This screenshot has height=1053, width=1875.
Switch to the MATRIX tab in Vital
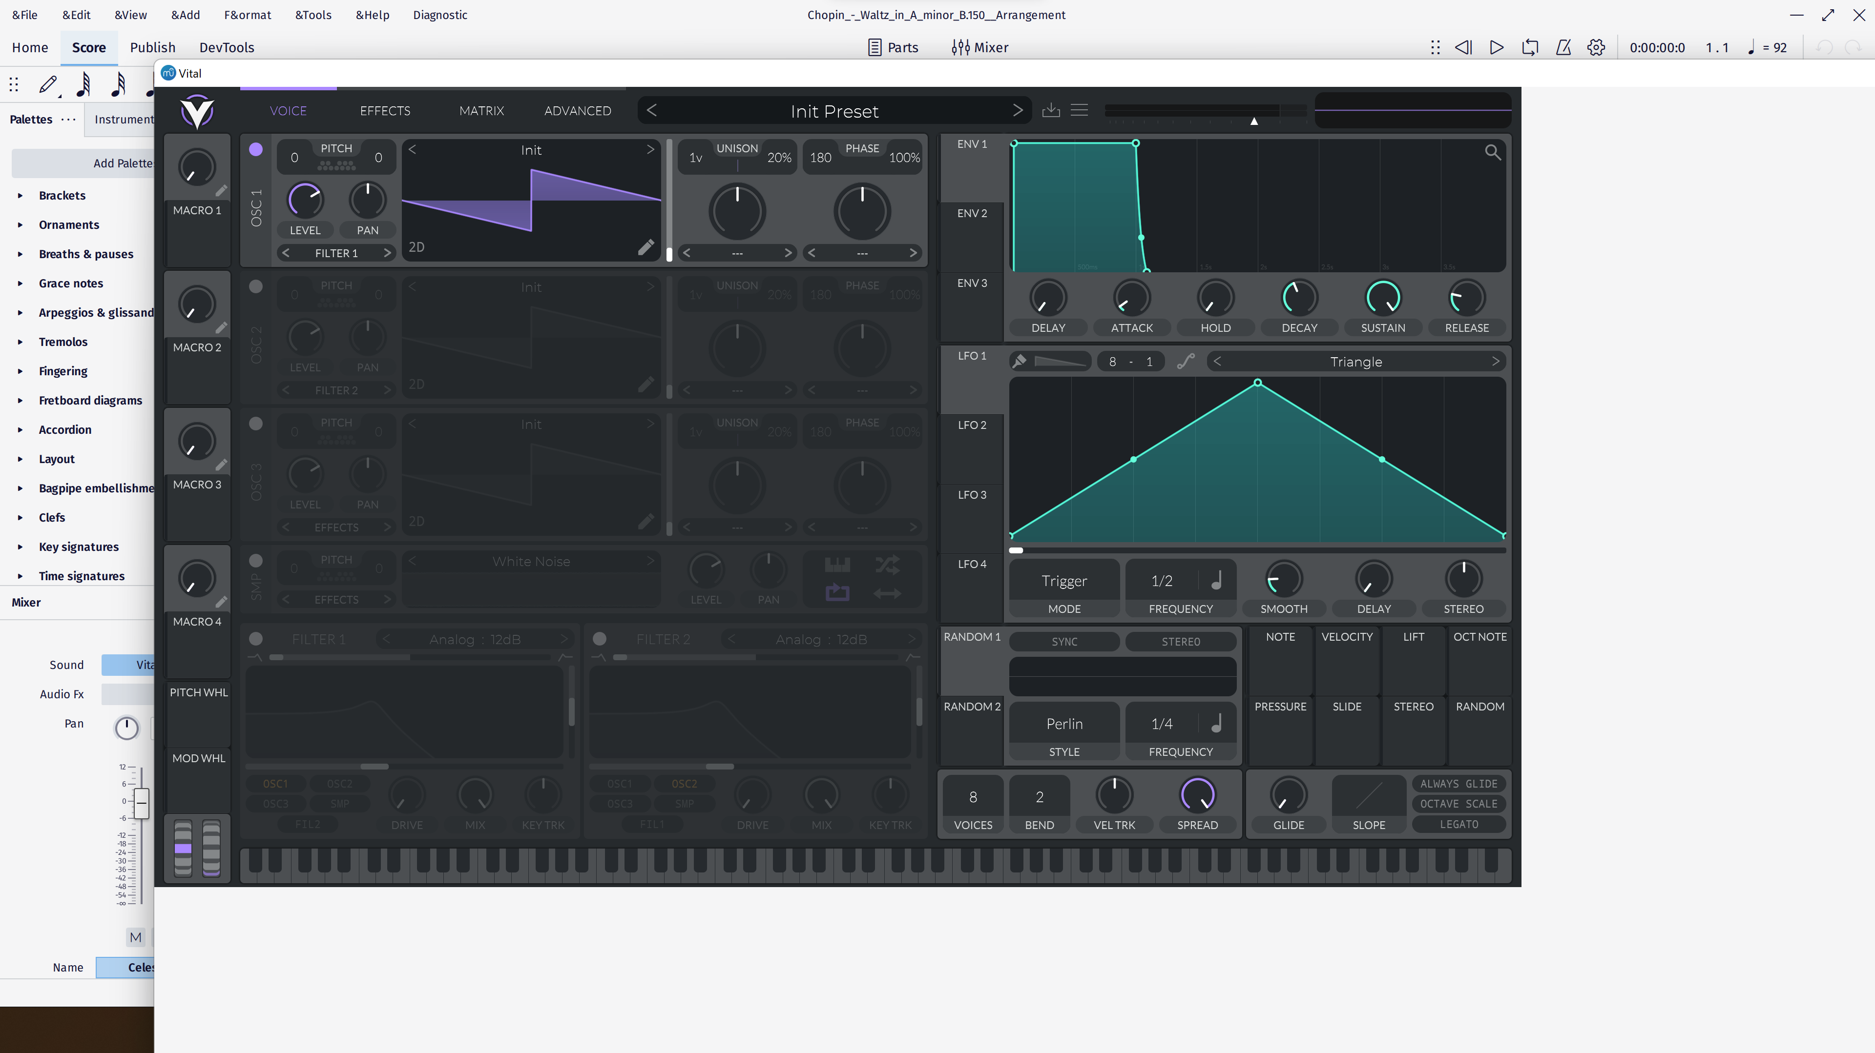[x=481, y=110]
